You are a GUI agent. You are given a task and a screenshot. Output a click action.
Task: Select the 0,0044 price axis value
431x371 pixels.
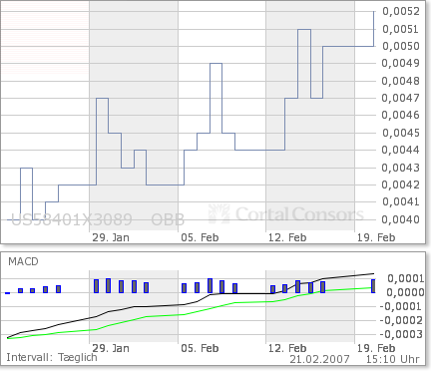[x=401, y=150]
